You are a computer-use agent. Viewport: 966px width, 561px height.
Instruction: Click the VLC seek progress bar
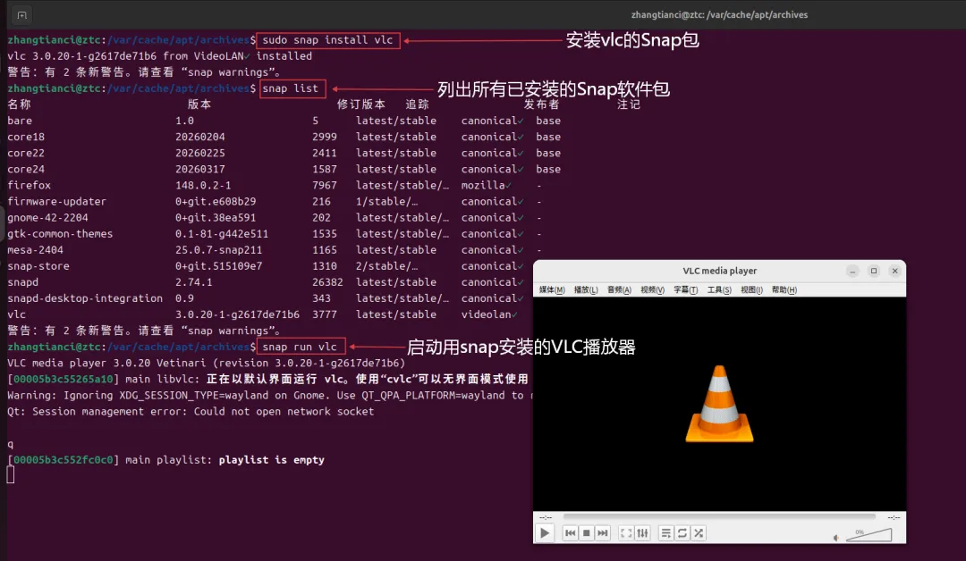pyautogui.click(x=719, y=516)
